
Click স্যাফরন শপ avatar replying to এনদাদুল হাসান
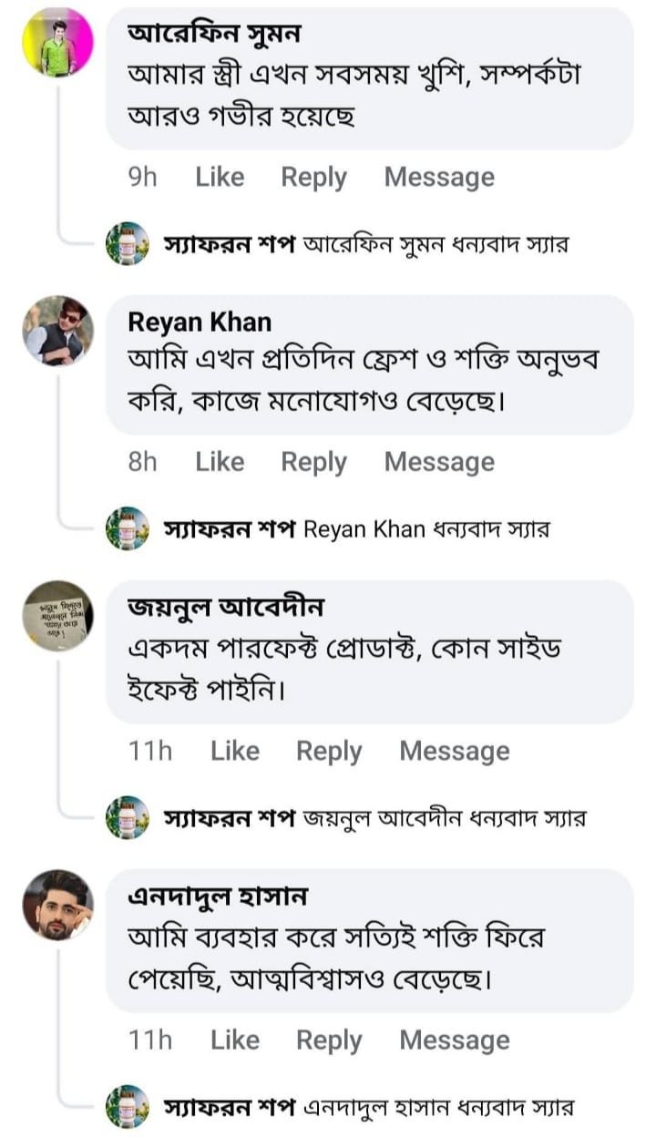(x=128, y=1107)
